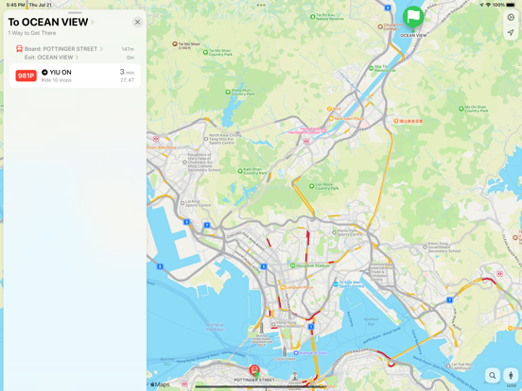Image resolution: width=522 pixels, height=391 pixels.
Task: Select the Lei Yue Mun Lighthouse marker
Action: point(448,366)
